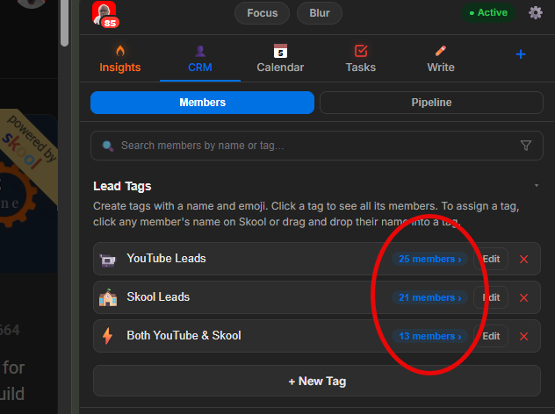
Task: Click the Skool Leads tag name
Action: 158,297
